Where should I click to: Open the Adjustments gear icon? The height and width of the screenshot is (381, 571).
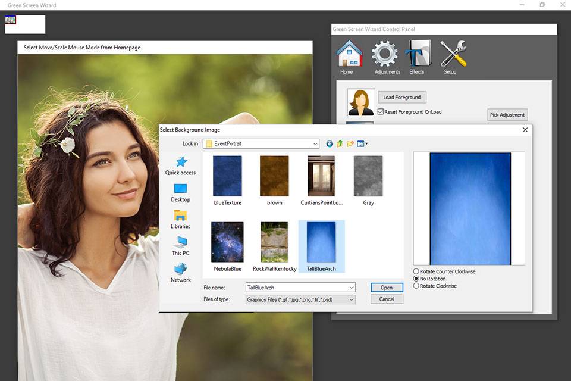(385, 54)
